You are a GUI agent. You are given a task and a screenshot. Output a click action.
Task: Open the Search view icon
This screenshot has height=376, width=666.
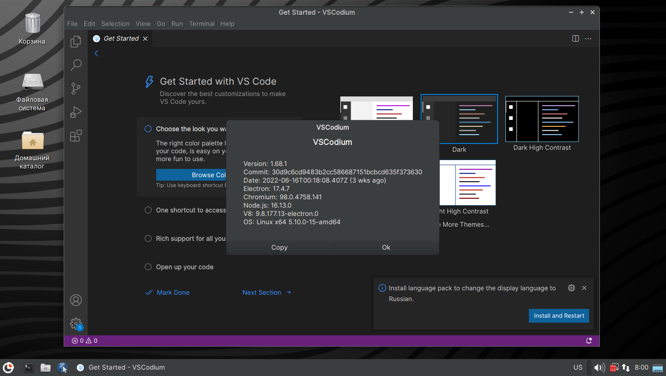coord(76,65)
